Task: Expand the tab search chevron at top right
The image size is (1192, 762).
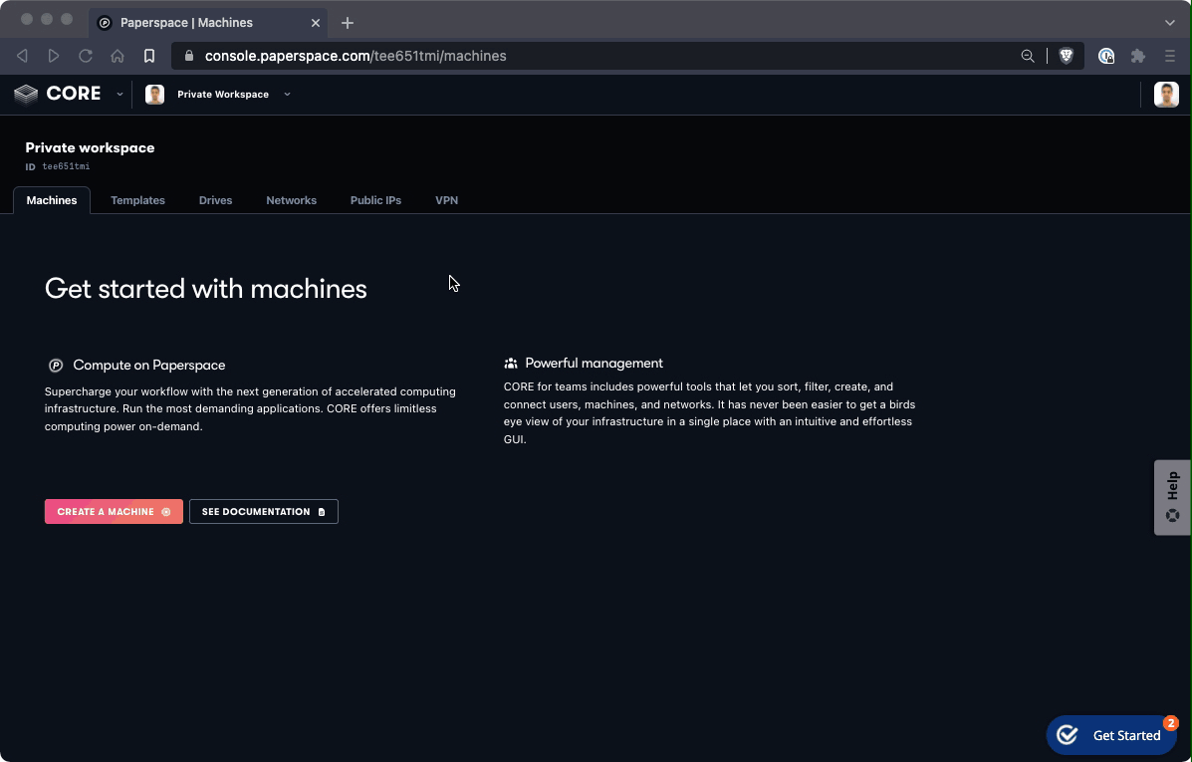Action: click(x=1170, y=23)
